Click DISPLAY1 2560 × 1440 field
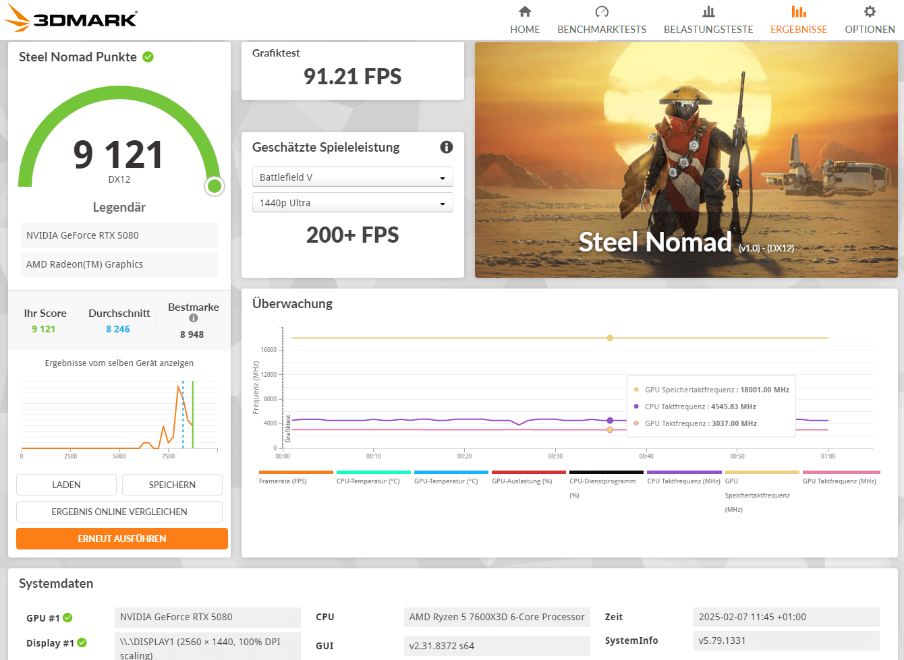The width and height of the screenshot is (904, 660). [208, 647]
